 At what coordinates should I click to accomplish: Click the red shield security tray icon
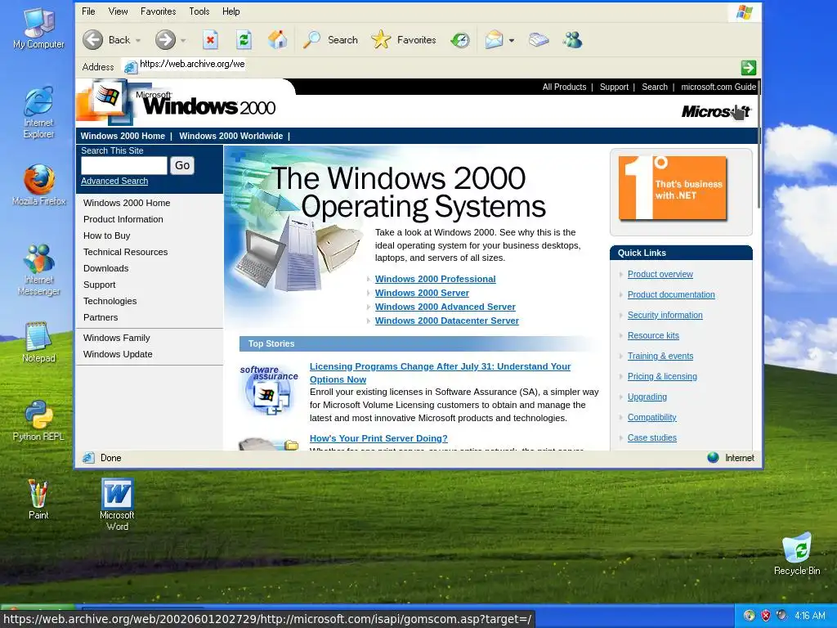point(765,615)
